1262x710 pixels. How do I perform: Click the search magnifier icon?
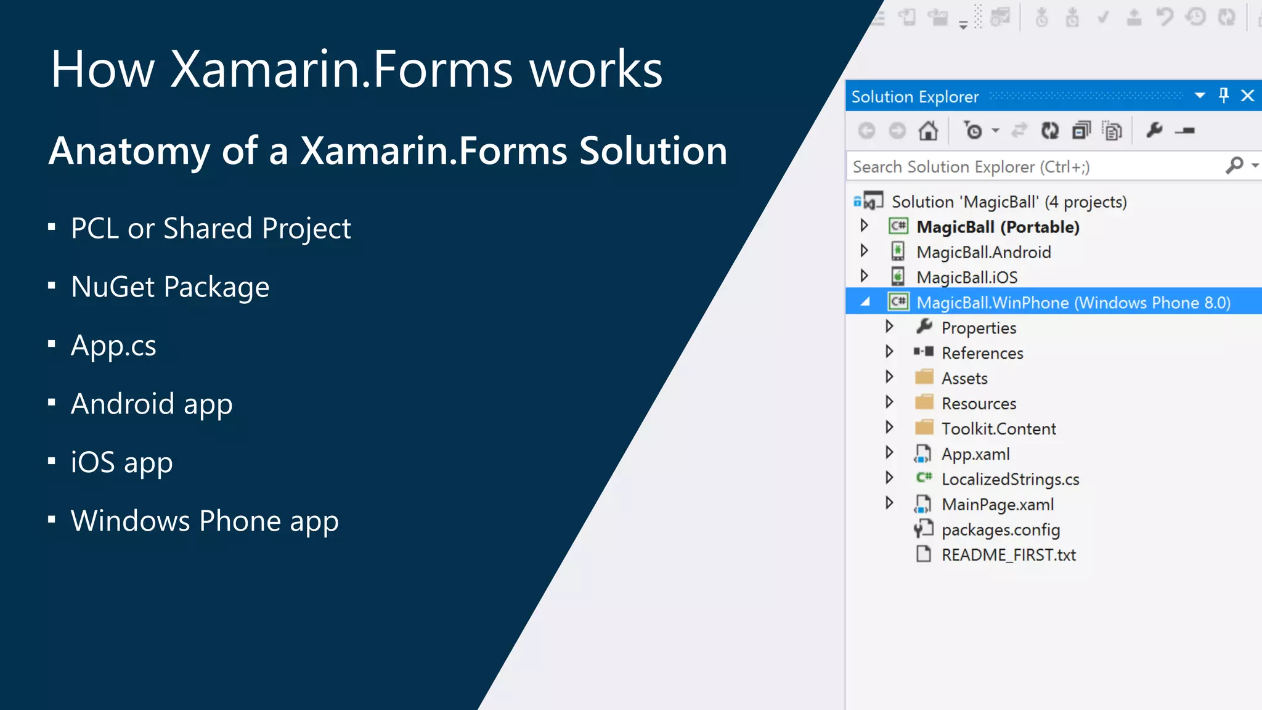pos(1234,165)
